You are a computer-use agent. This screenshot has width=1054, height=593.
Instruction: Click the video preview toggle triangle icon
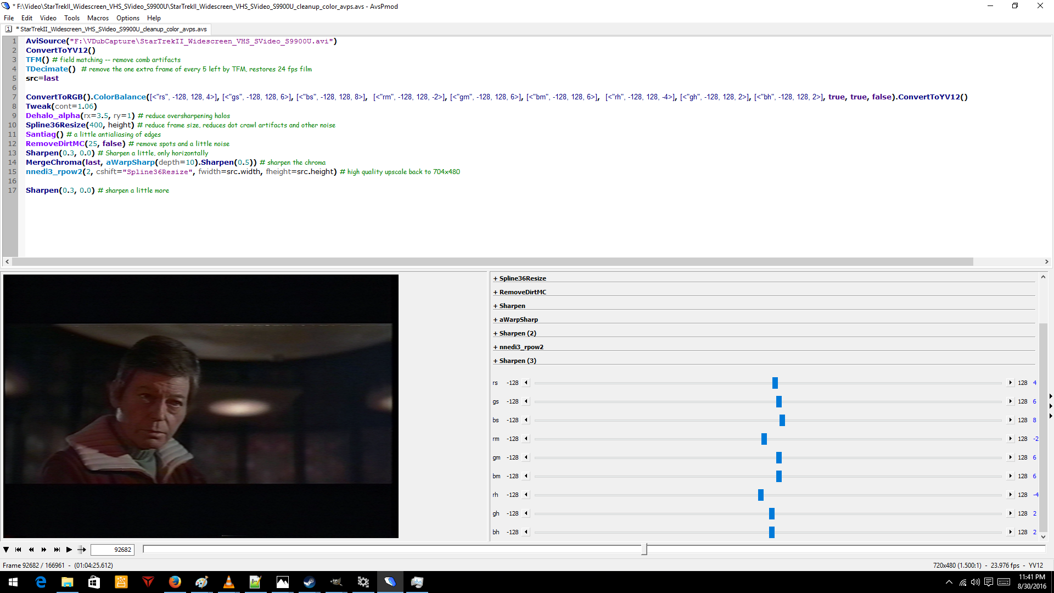tap(6, 550)
